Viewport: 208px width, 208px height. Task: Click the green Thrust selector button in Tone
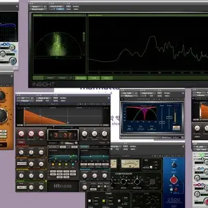[103, 200]
